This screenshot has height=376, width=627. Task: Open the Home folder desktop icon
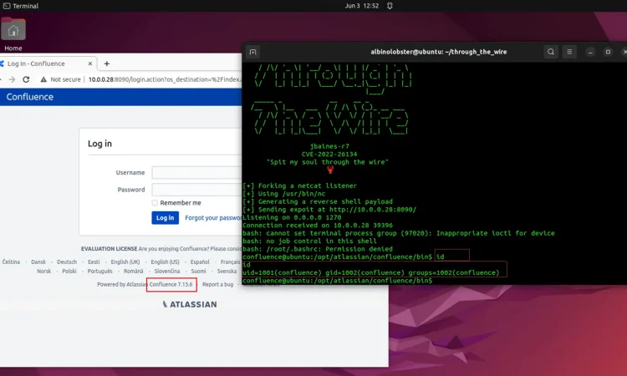(x=13, y=30)
